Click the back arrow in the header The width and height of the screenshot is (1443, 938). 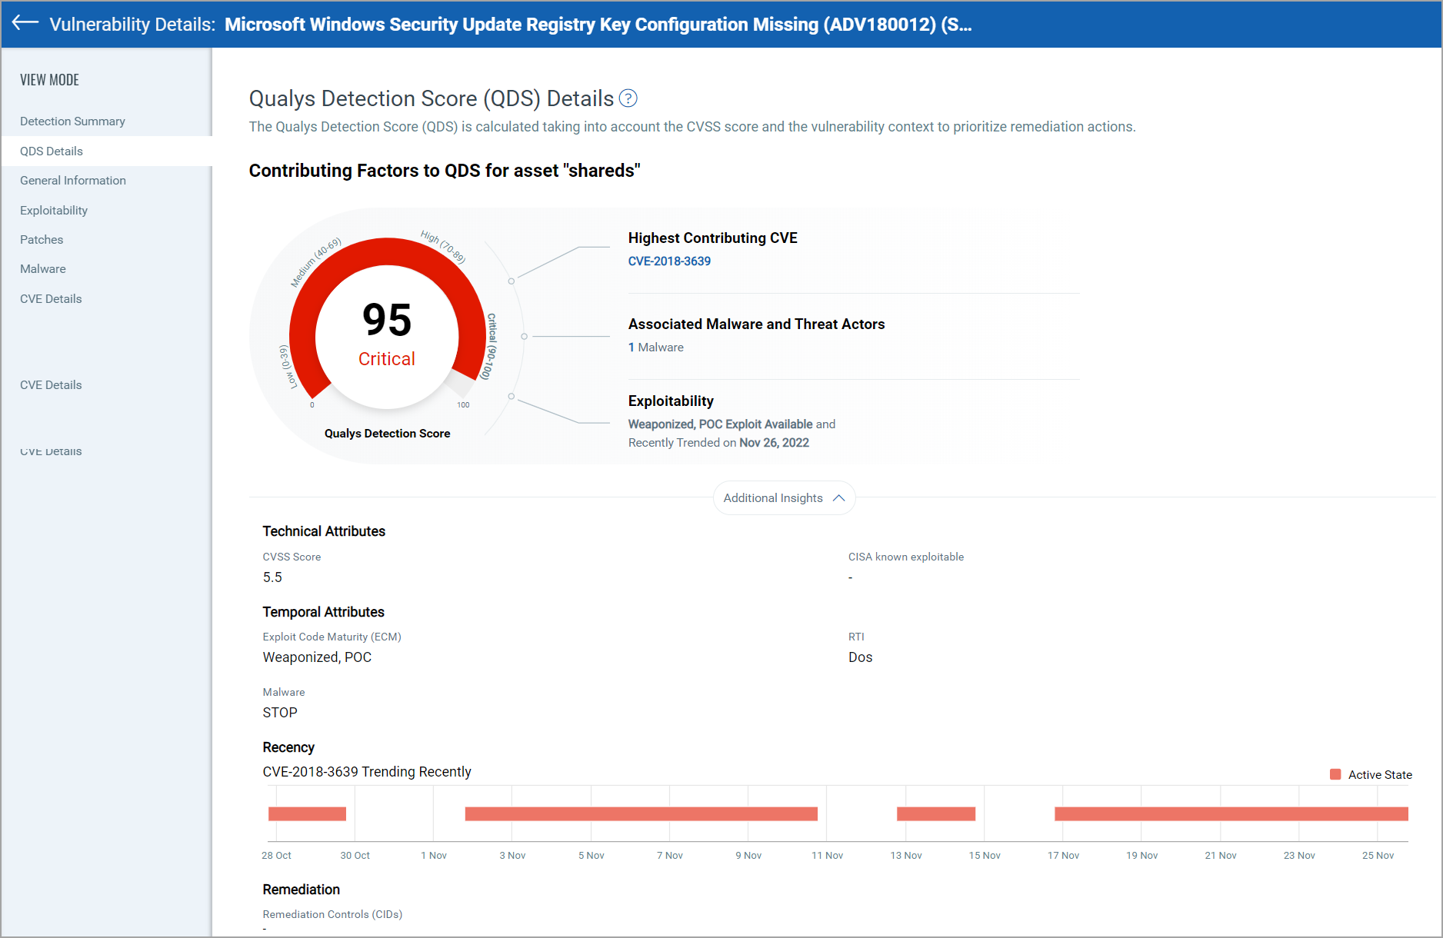(x=25, y=23)
